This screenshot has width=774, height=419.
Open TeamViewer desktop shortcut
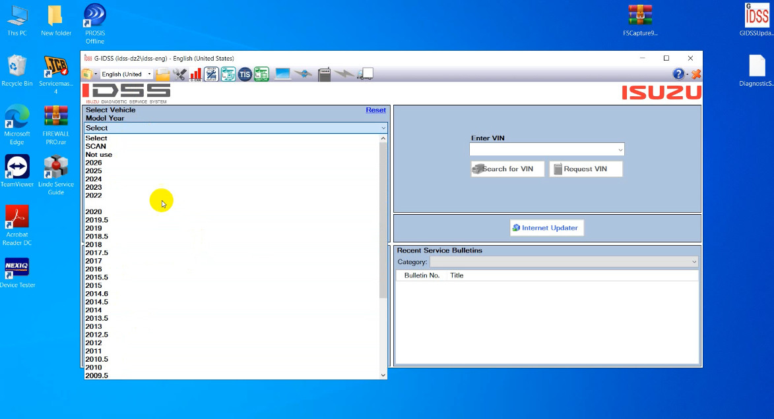pos(16,171)
